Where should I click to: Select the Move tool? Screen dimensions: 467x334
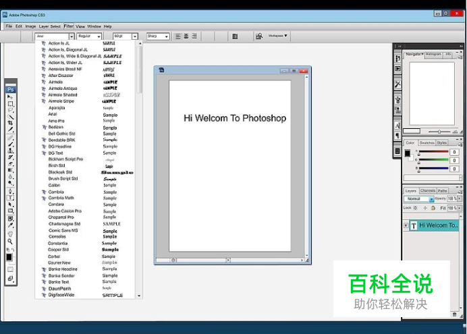(10, 97)
